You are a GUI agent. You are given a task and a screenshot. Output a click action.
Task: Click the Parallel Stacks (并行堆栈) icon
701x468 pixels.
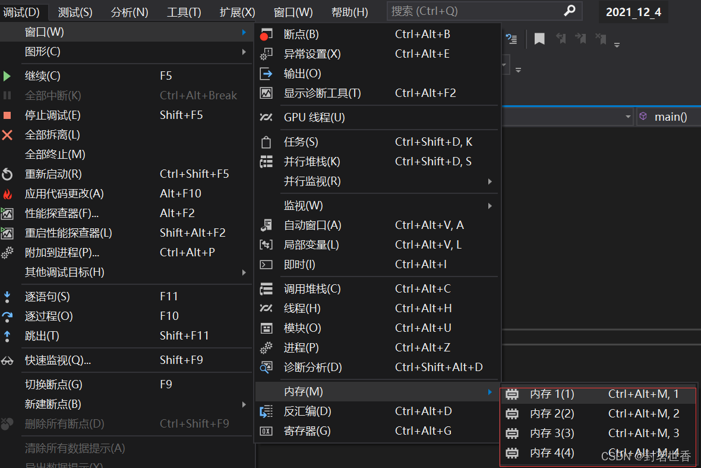[266, 162]
